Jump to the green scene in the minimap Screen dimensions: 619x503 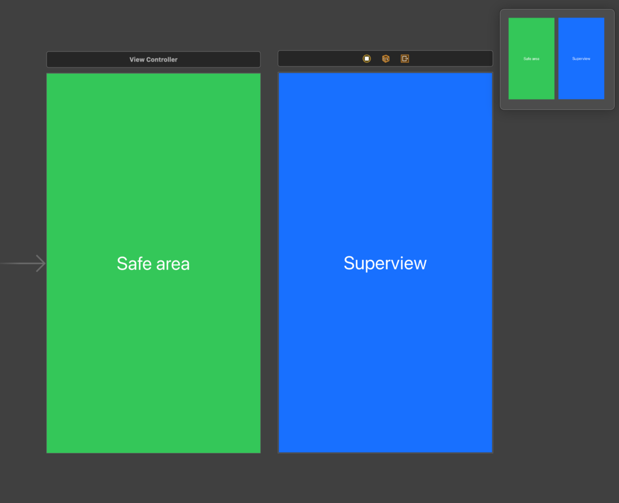coord(531,58)
